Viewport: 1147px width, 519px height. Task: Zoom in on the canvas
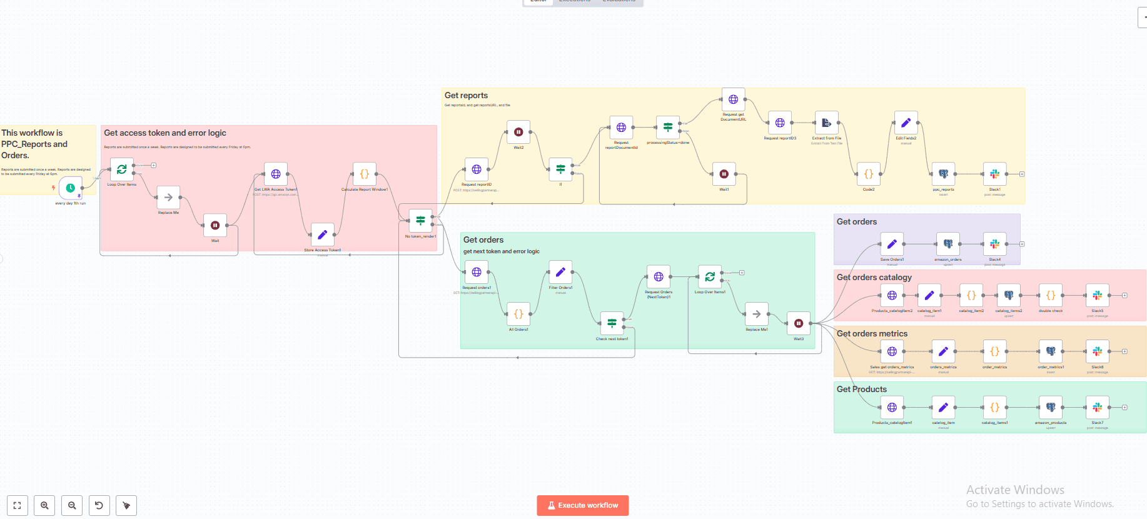[44, 505]
